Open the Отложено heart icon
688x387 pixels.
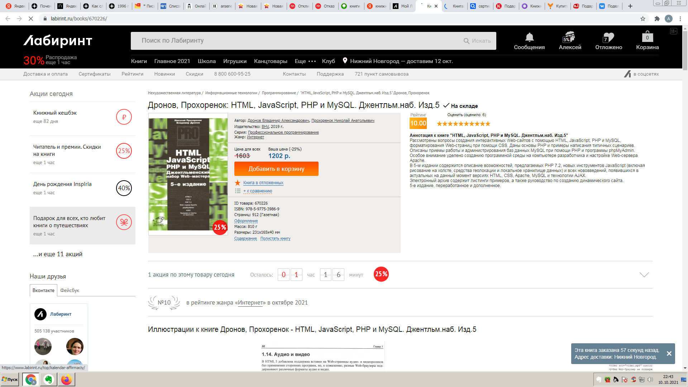pyautogui.click(x=608, y=37)
